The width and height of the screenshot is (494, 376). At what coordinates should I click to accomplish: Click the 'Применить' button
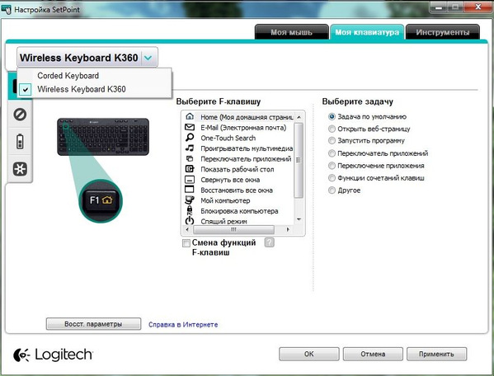(x=436, y=354)
